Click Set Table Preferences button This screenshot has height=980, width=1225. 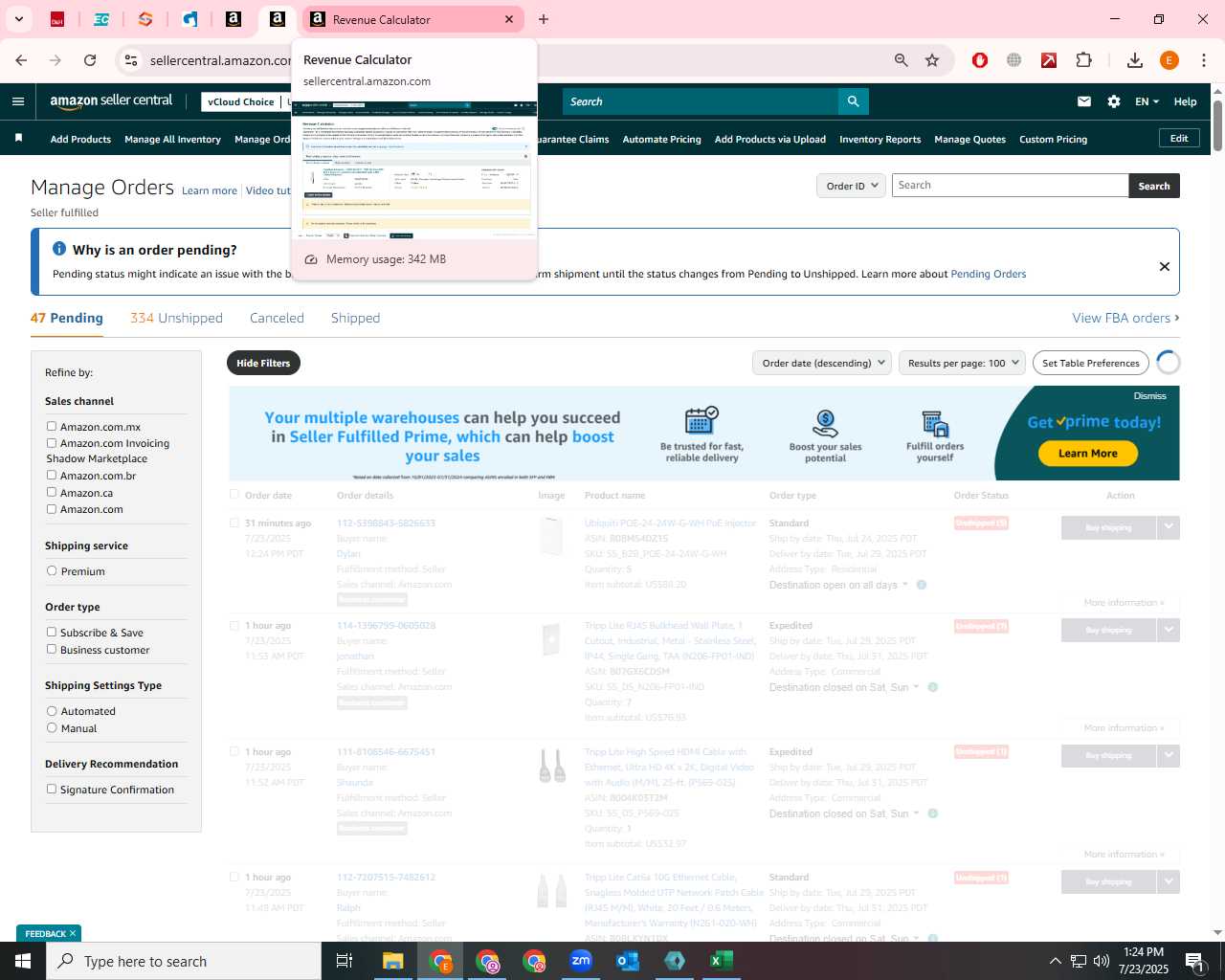(1091, 363)
